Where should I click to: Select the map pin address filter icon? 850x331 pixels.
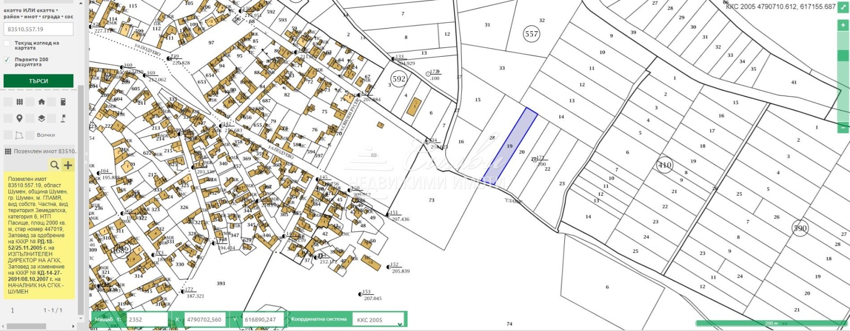[x=19, y=118]
